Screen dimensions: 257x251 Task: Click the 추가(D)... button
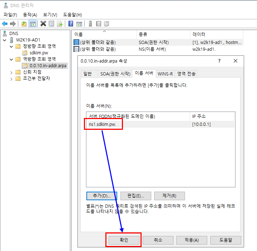102,196
